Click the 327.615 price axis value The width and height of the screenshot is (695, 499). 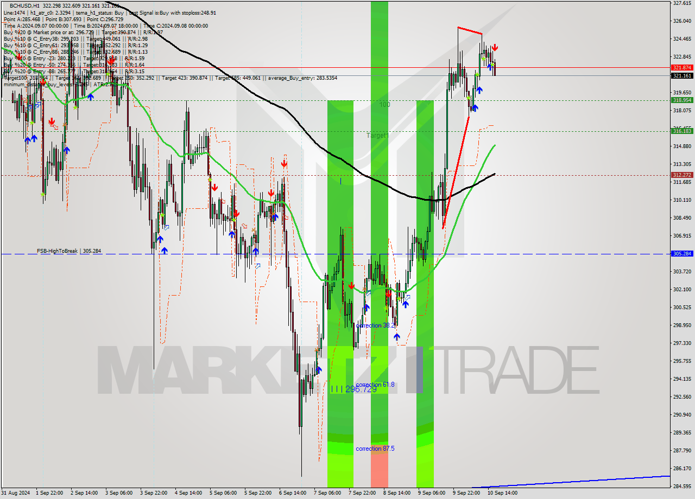click(681, 3)
